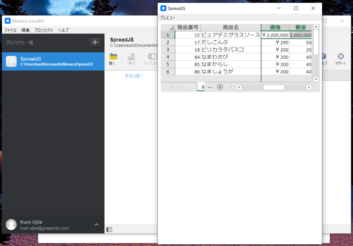
Task: Click Kuni Ujiie user avatar
Action: point(11,225)
